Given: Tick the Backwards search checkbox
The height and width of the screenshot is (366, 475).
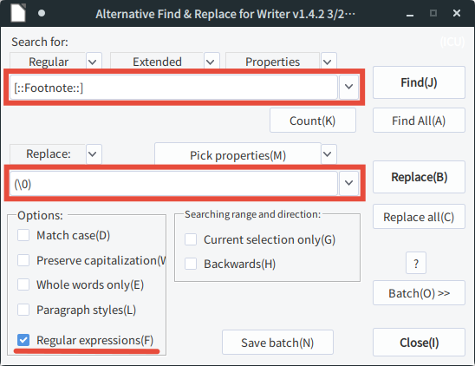Looking at the screenshot, I should 191,264.
